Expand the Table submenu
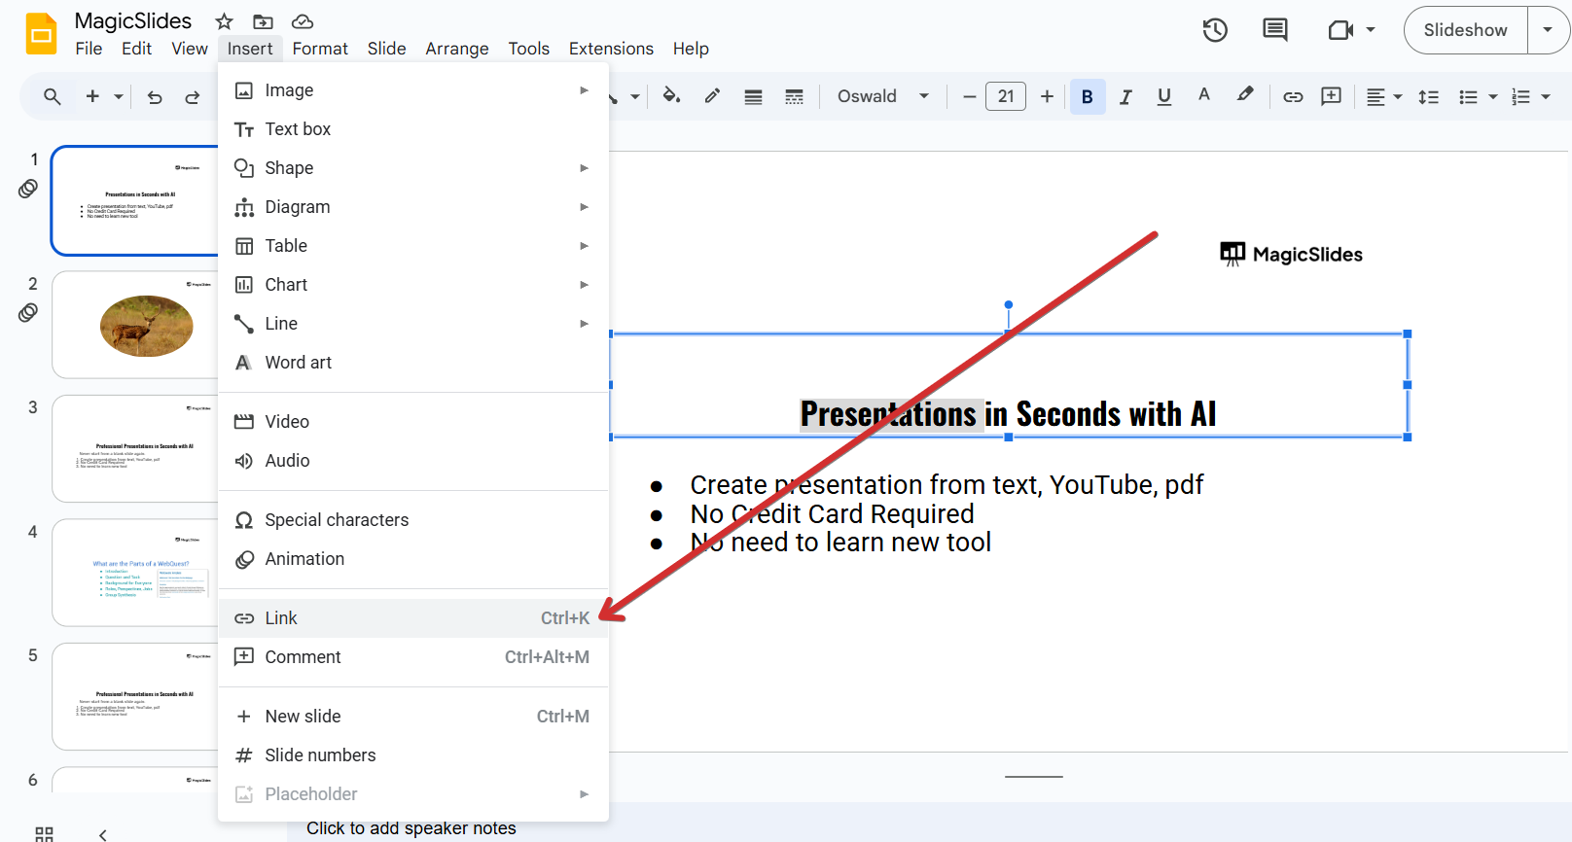Image resolution: width=1572 pixels, height=842 pixels. tap(413, 246)
